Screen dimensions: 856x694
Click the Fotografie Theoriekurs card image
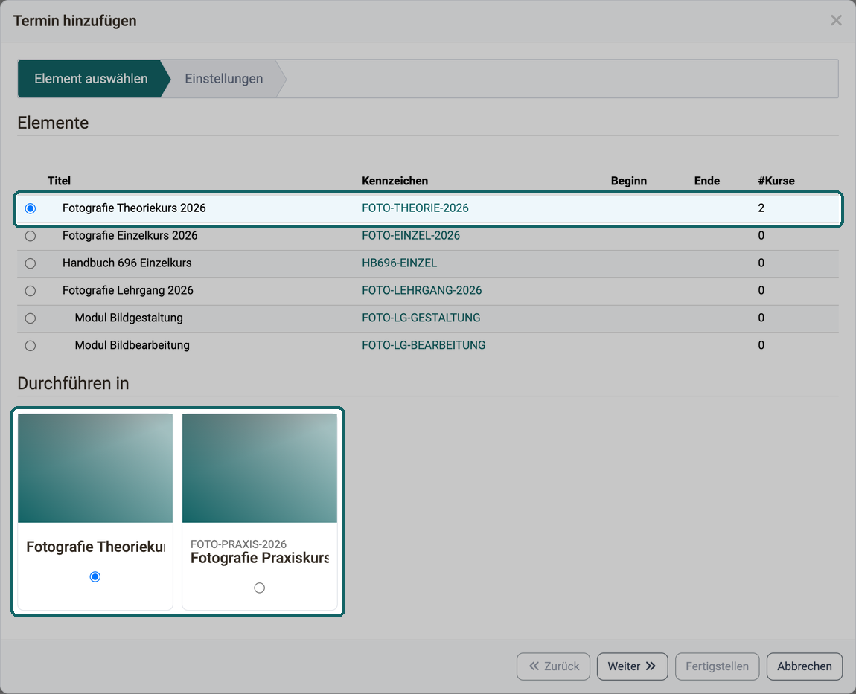[x=95, y=468]
